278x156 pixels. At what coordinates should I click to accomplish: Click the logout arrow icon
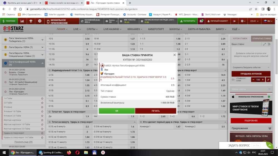click(234, 21)
